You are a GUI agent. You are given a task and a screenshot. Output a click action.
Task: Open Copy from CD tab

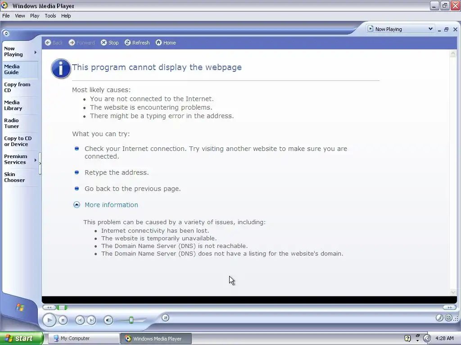(x=20, y=88)
